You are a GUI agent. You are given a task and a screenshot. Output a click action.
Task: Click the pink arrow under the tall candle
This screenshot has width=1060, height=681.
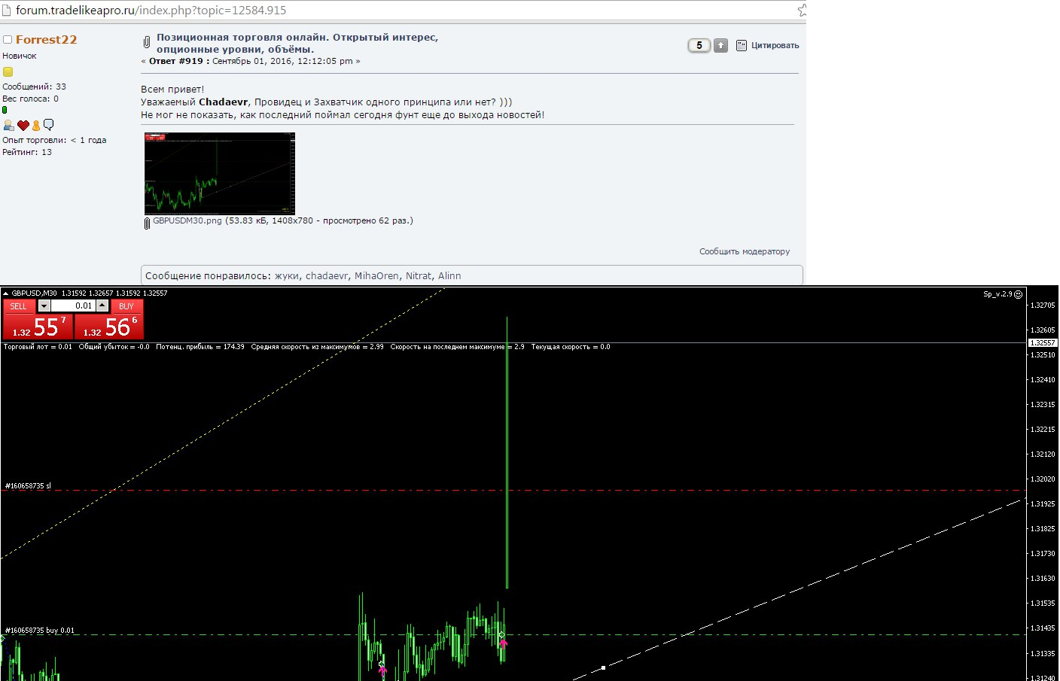(x=504, y=643)
